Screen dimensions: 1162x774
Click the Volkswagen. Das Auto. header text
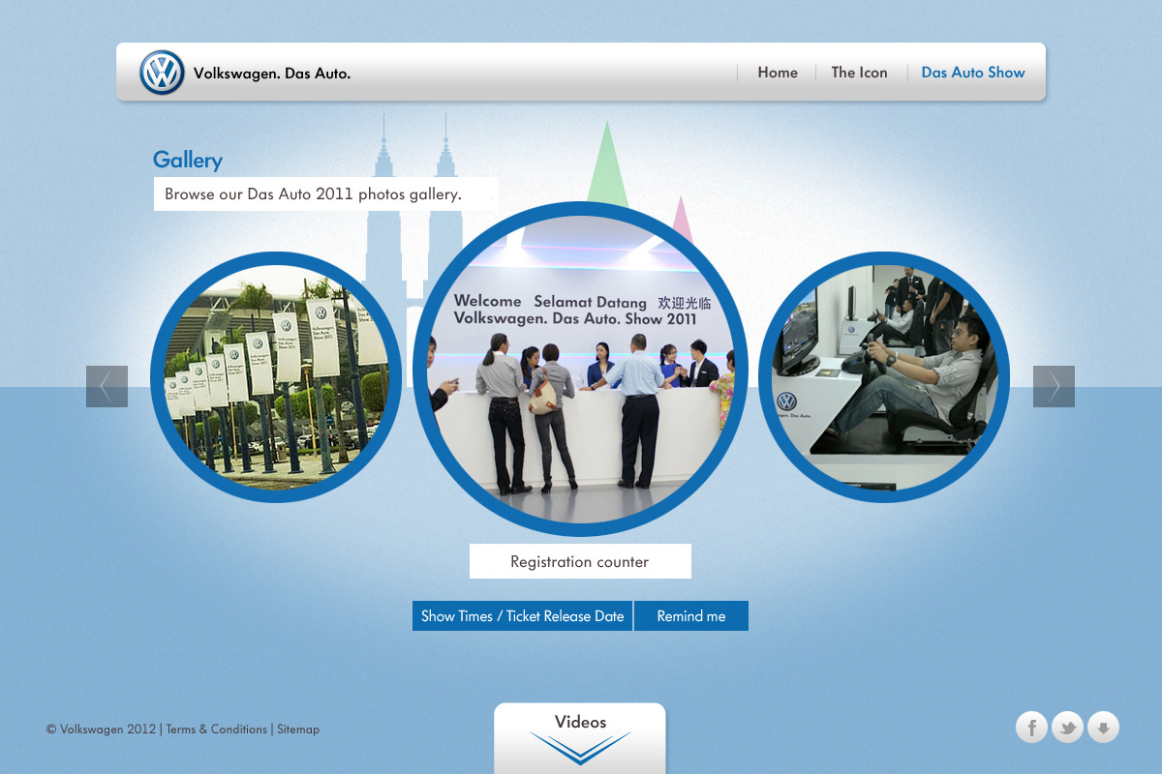point(272,73)
